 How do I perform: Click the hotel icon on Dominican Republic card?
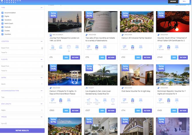point(169,100)
